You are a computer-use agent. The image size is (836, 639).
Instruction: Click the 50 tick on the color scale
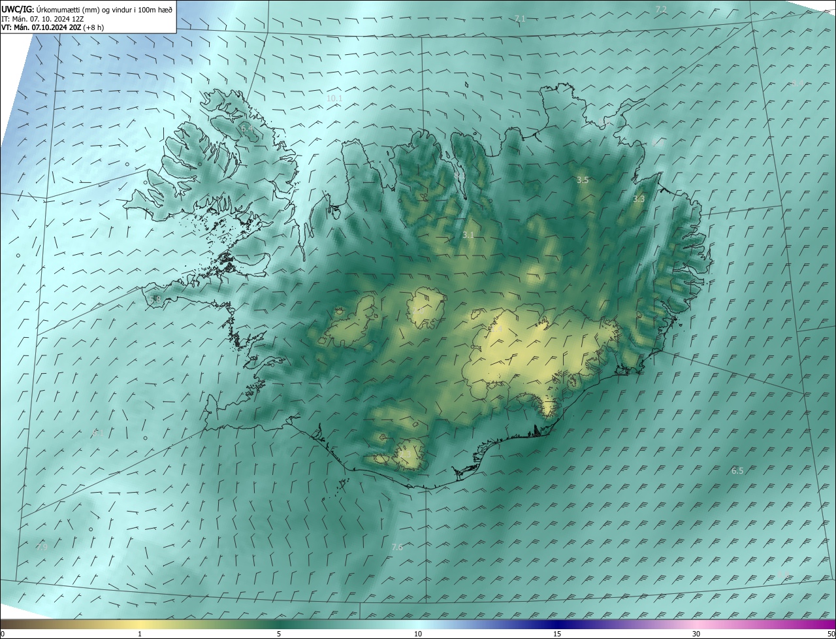coord(831,634)
